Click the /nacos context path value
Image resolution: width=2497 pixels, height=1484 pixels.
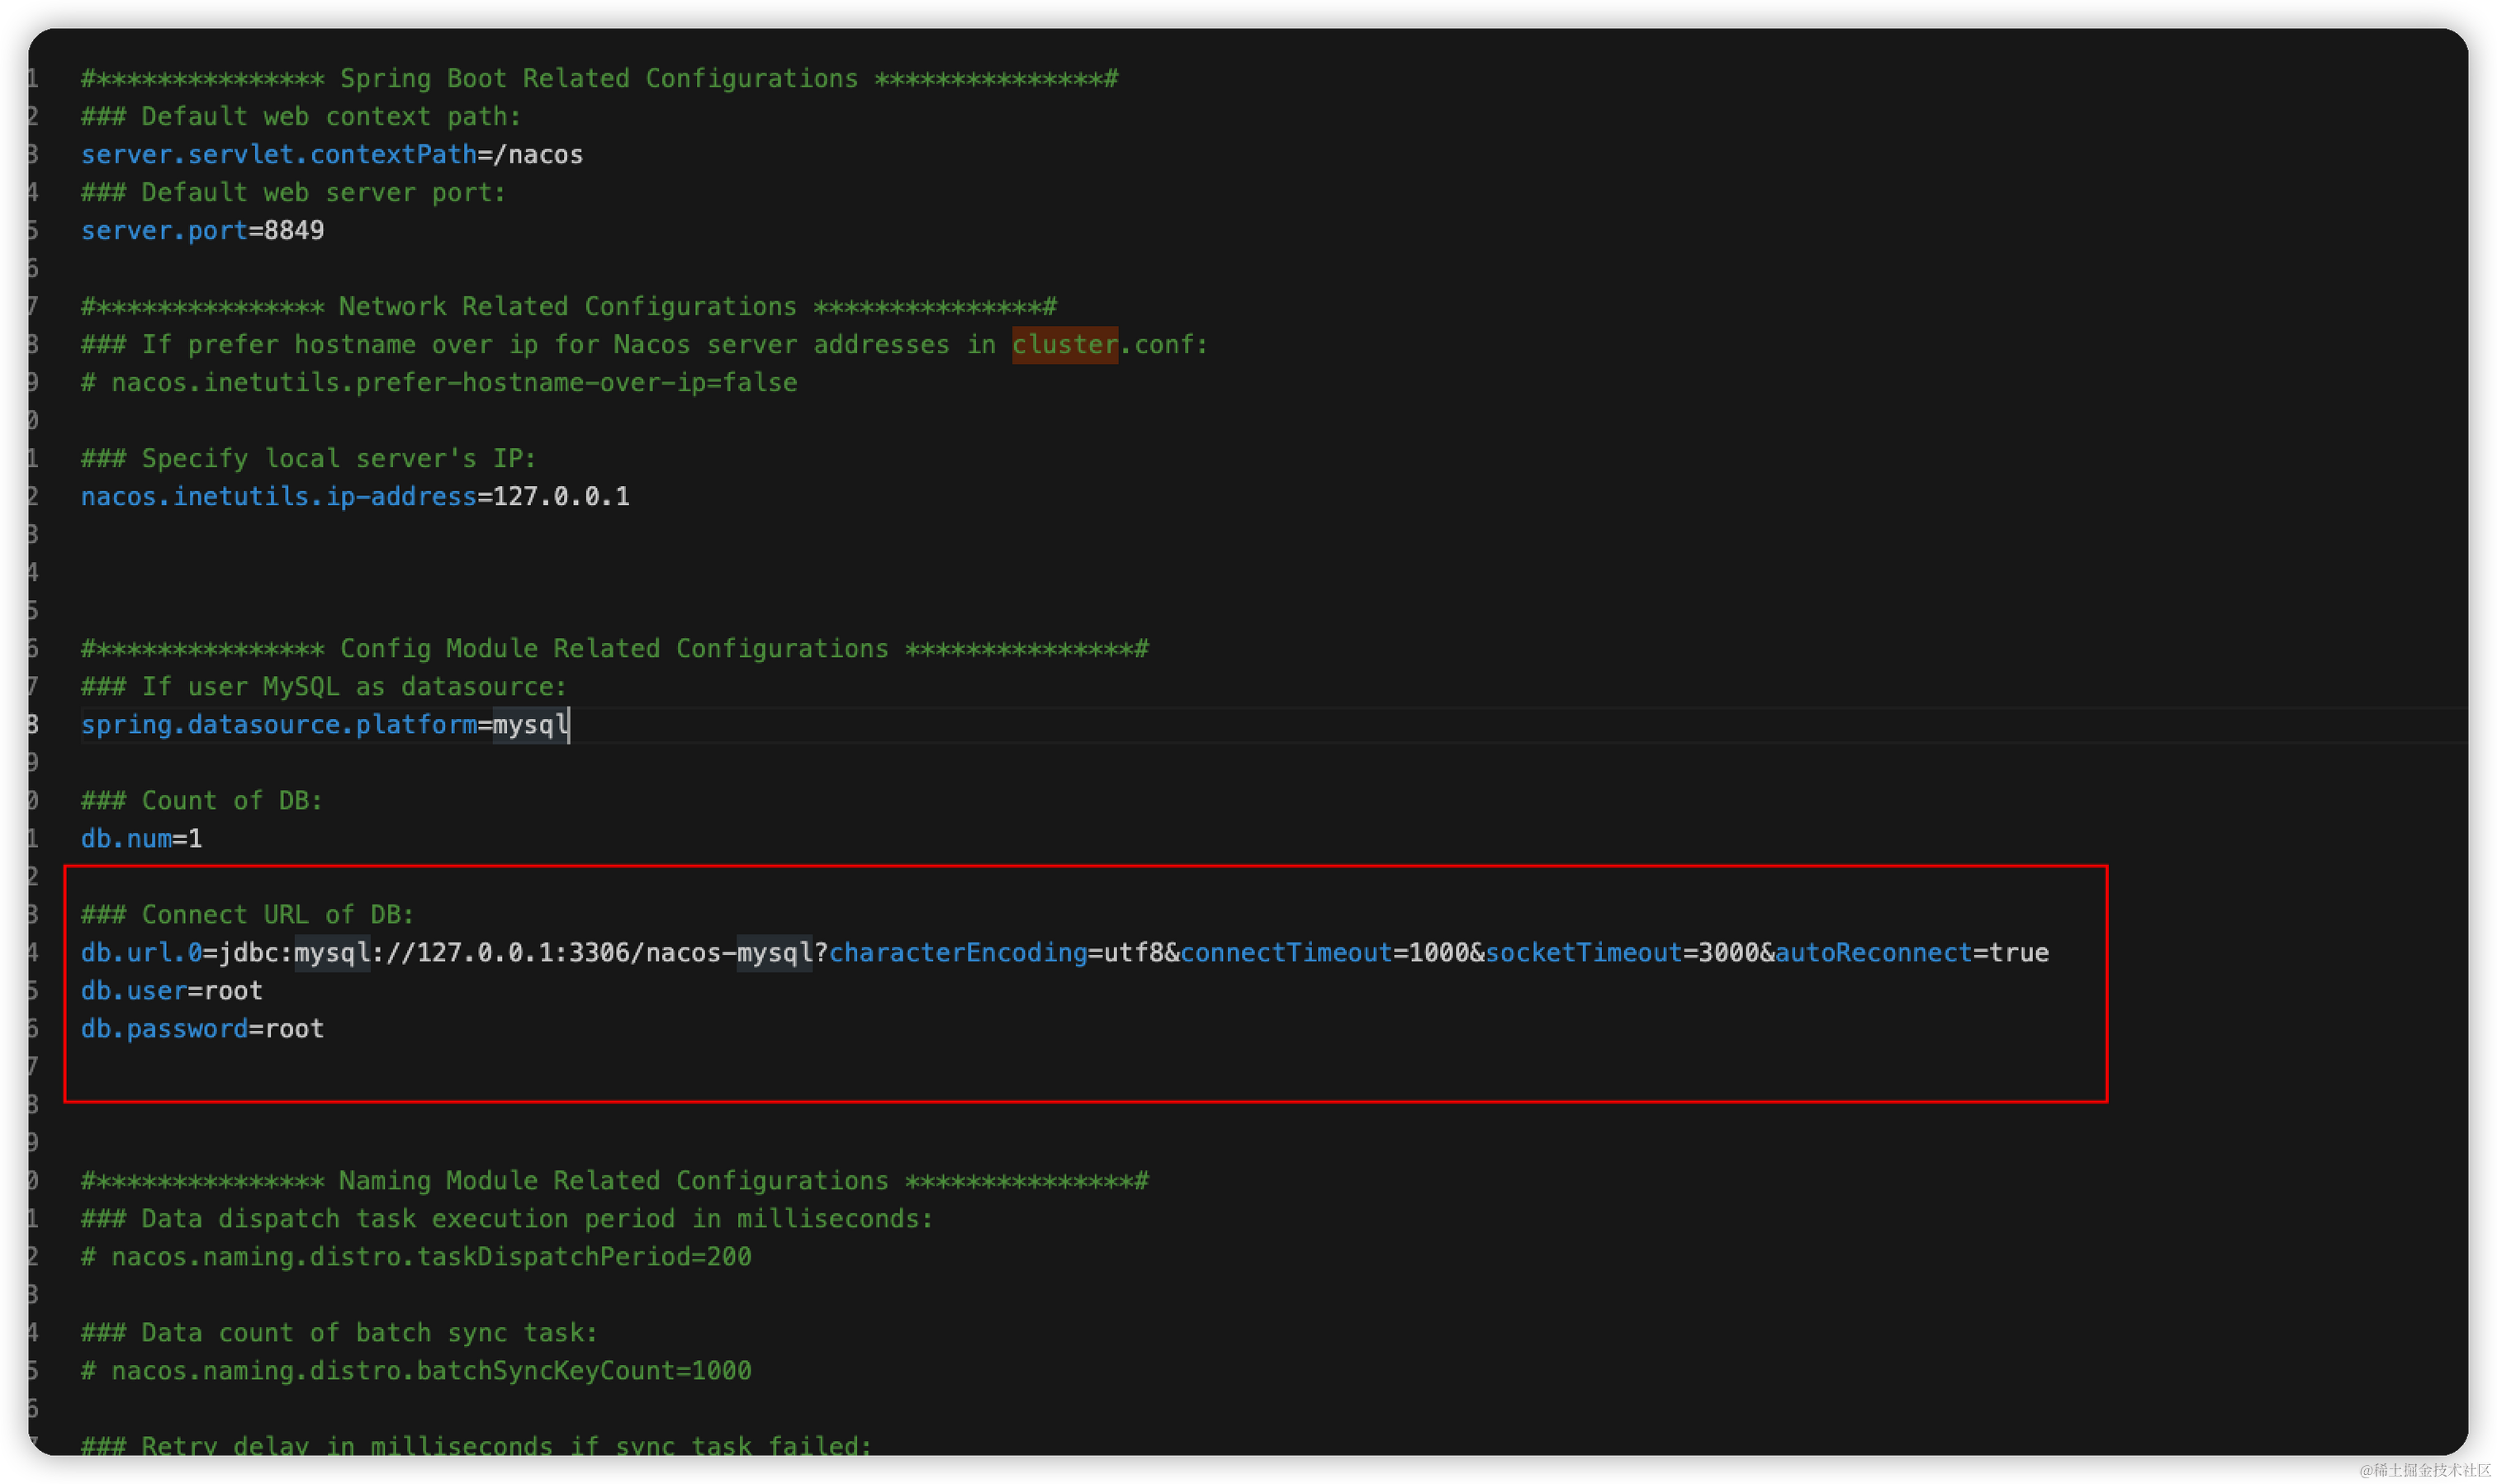click(538, 155)
